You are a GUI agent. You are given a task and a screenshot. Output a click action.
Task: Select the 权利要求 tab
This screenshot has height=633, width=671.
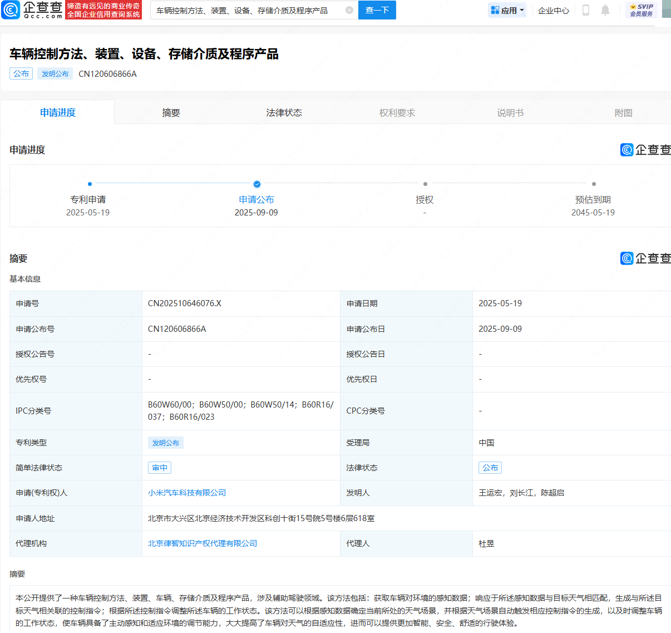397,112
